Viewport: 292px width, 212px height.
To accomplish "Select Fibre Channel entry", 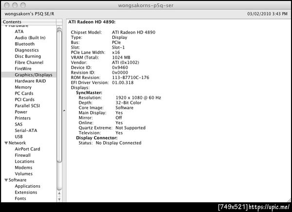I will 29,63.
